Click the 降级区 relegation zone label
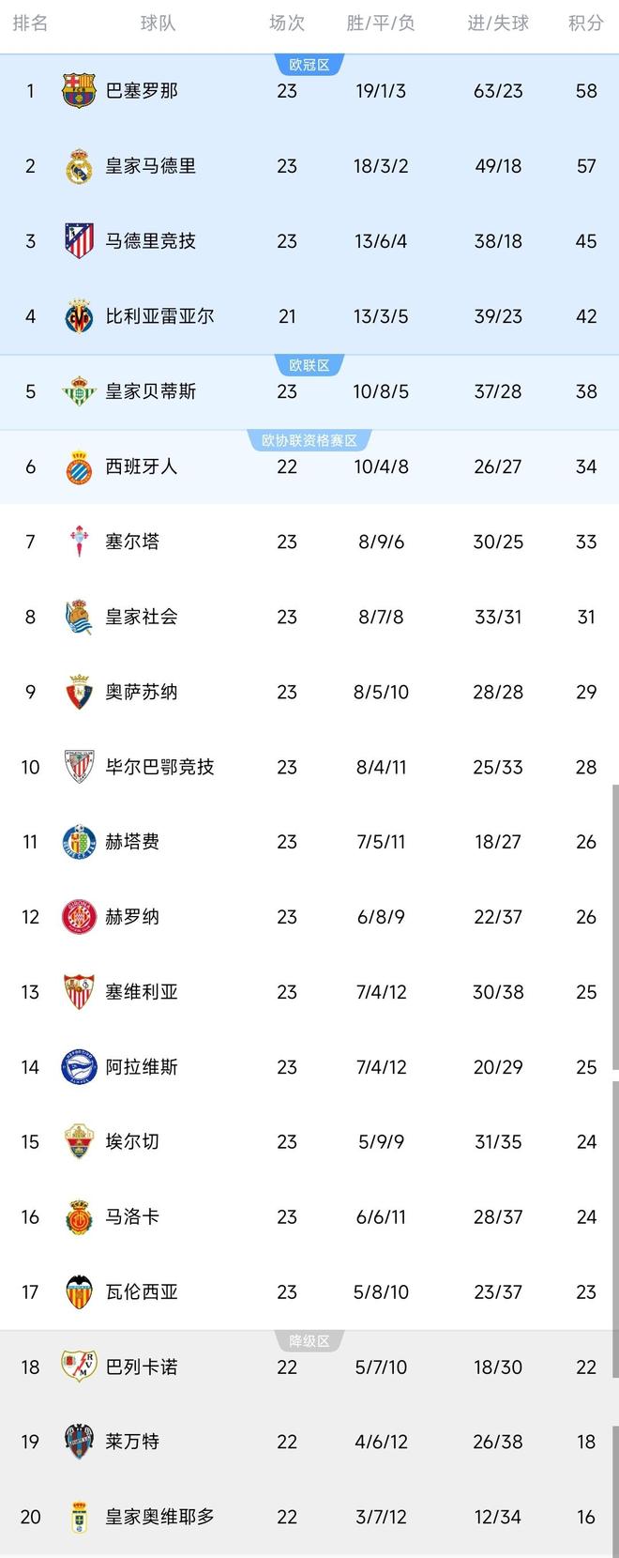Screen dimensions: 619x1558 [x=309, y=1341]
